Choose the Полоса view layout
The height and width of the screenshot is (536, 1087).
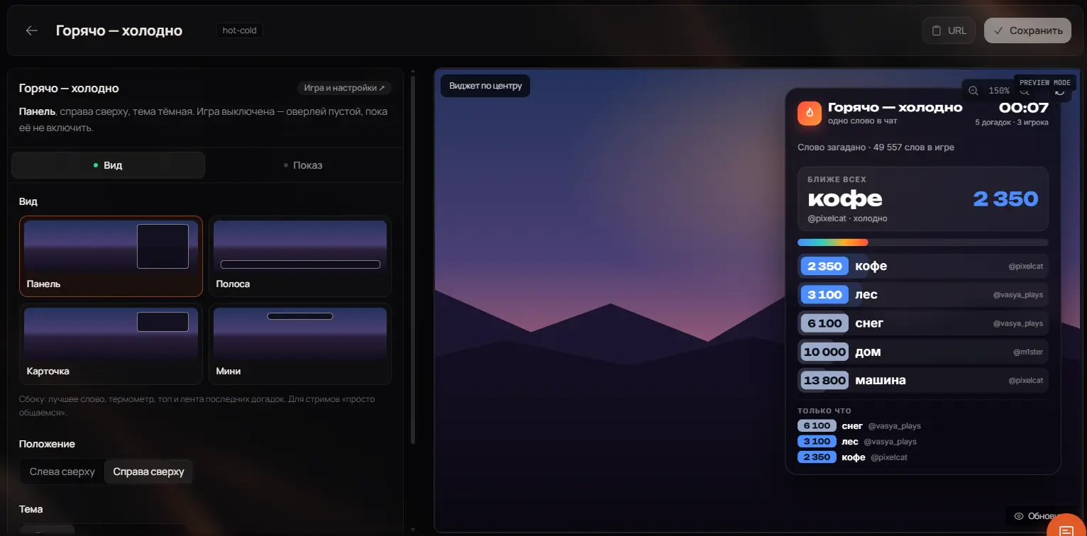pyautogui.click(x=300, y=256)
